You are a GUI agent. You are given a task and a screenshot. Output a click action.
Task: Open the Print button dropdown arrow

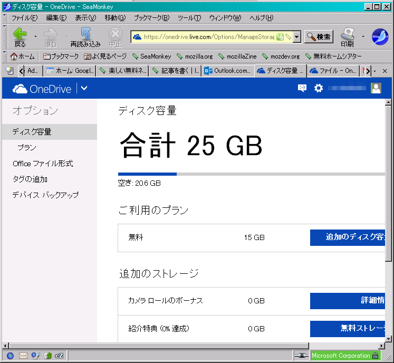[363, 36]
